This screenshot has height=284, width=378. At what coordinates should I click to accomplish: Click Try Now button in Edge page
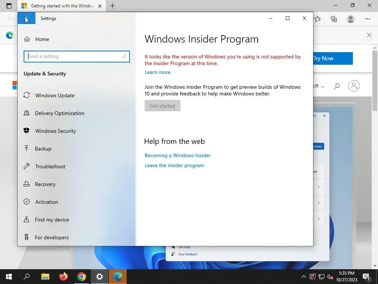click(333, 58)
